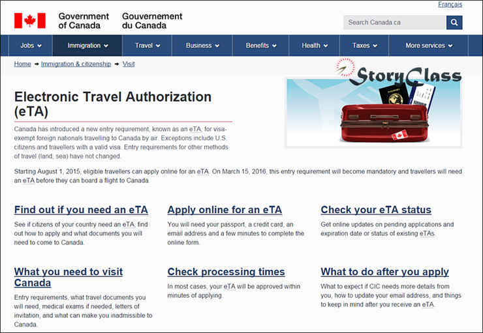Expand the More services dropdown
This screenshot has width=483, height=333.
click(428, 46)
